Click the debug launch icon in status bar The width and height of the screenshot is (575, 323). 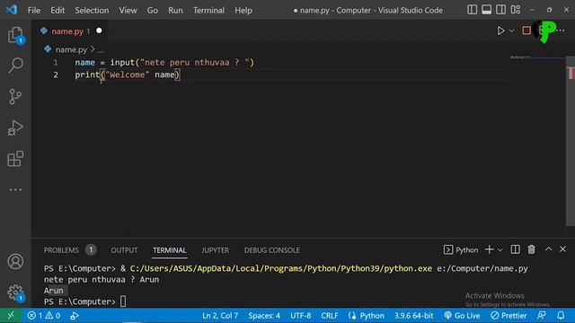pos(75,315)
